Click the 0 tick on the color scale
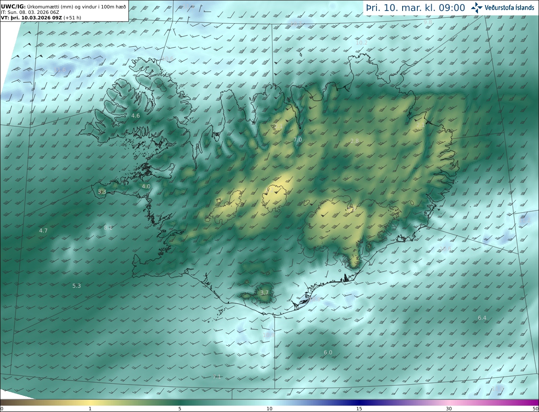 click(x=2, y=409)
